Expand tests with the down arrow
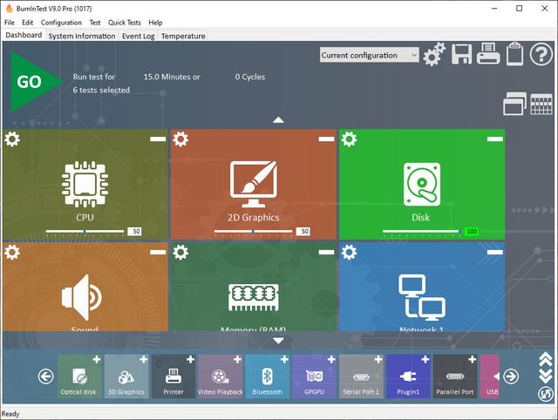The image size is (558, 420). (278, 341)
